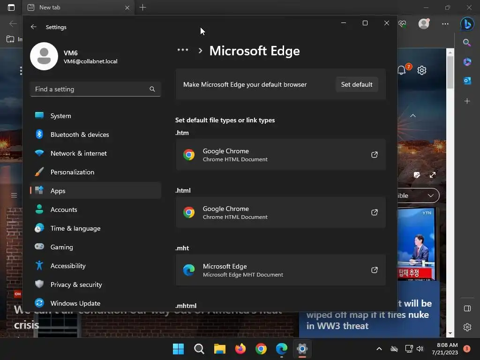This screenshot has height=360, width=480.
Task: Click the edit background pencil icon
Action: 417,175
